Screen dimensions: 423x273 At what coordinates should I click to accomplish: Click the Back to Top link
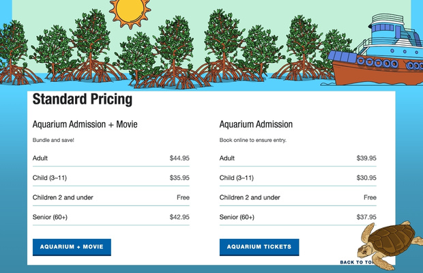pos(355,262)
